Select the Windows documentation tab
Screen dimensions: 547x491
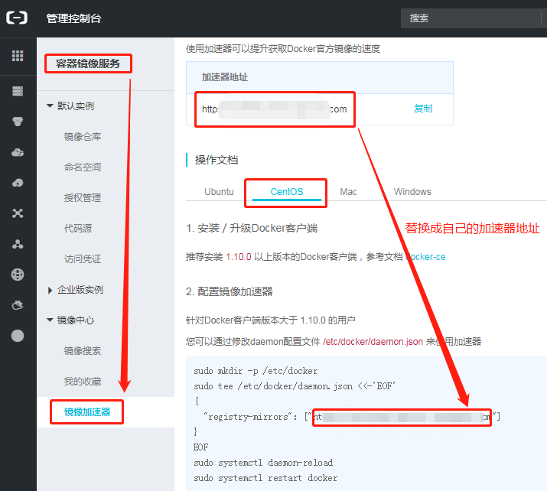[412, 192]
